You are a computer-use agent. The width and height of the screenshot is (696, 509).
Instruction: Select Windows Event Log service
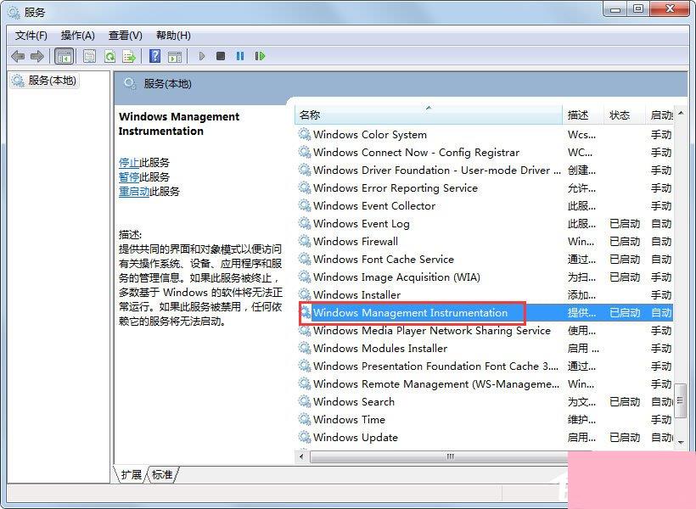[484, 224]
